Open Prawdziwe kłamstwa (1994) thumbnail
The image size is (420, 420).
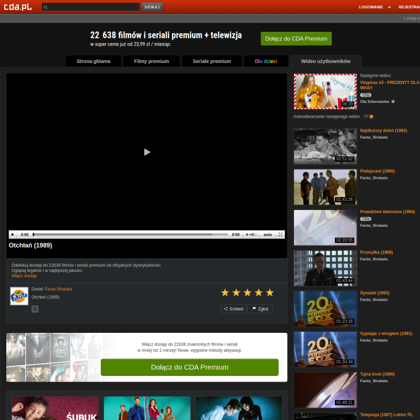coord(325,227)
